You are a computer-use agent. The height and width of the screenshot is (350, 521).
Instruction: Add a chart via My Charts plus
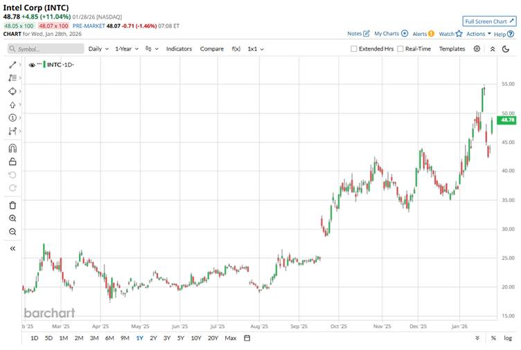[x=405, y=33]
